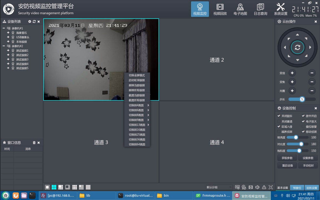Viewport: 320px width, 200px height.
Task: Enable the 越界侦测 checkbox
Action: (279, 132)
